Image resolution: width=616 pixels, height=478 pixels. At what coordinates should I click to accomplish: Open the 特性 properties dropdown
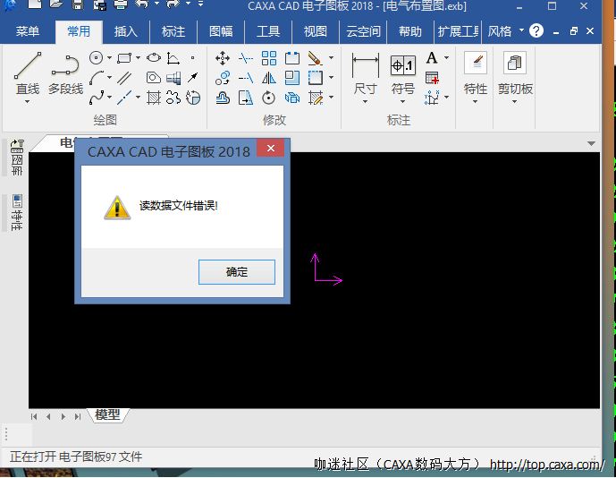coord(475,102)
